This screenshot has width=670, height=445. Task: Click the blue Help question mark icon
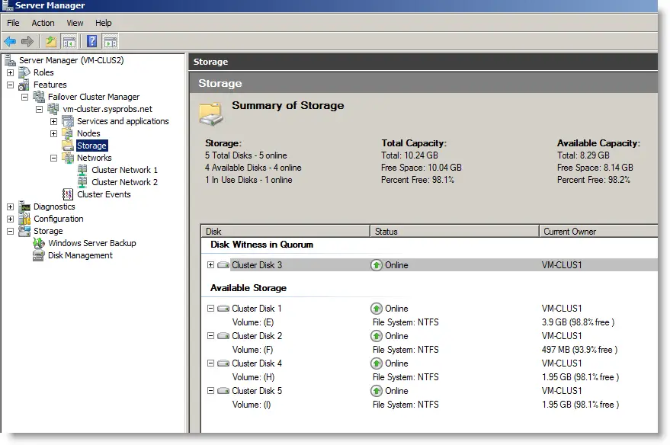92,41
